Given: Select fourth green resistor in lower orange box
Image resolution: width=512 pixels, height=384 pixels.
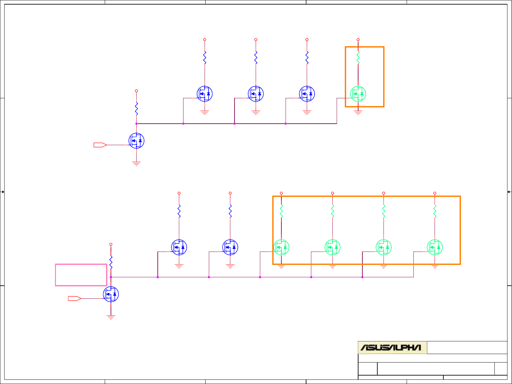Looking at the screenshot, I should tap(435, 211).
